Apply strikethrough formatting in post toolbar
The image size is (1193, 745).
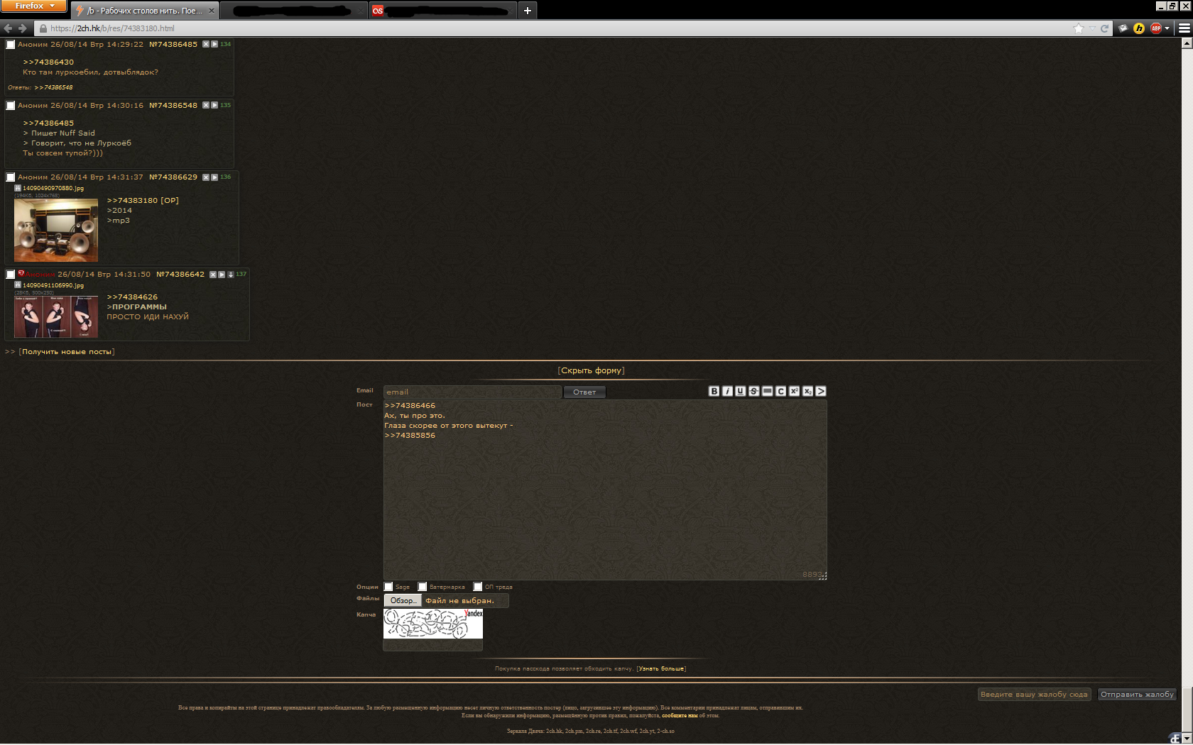pos(754,391)
